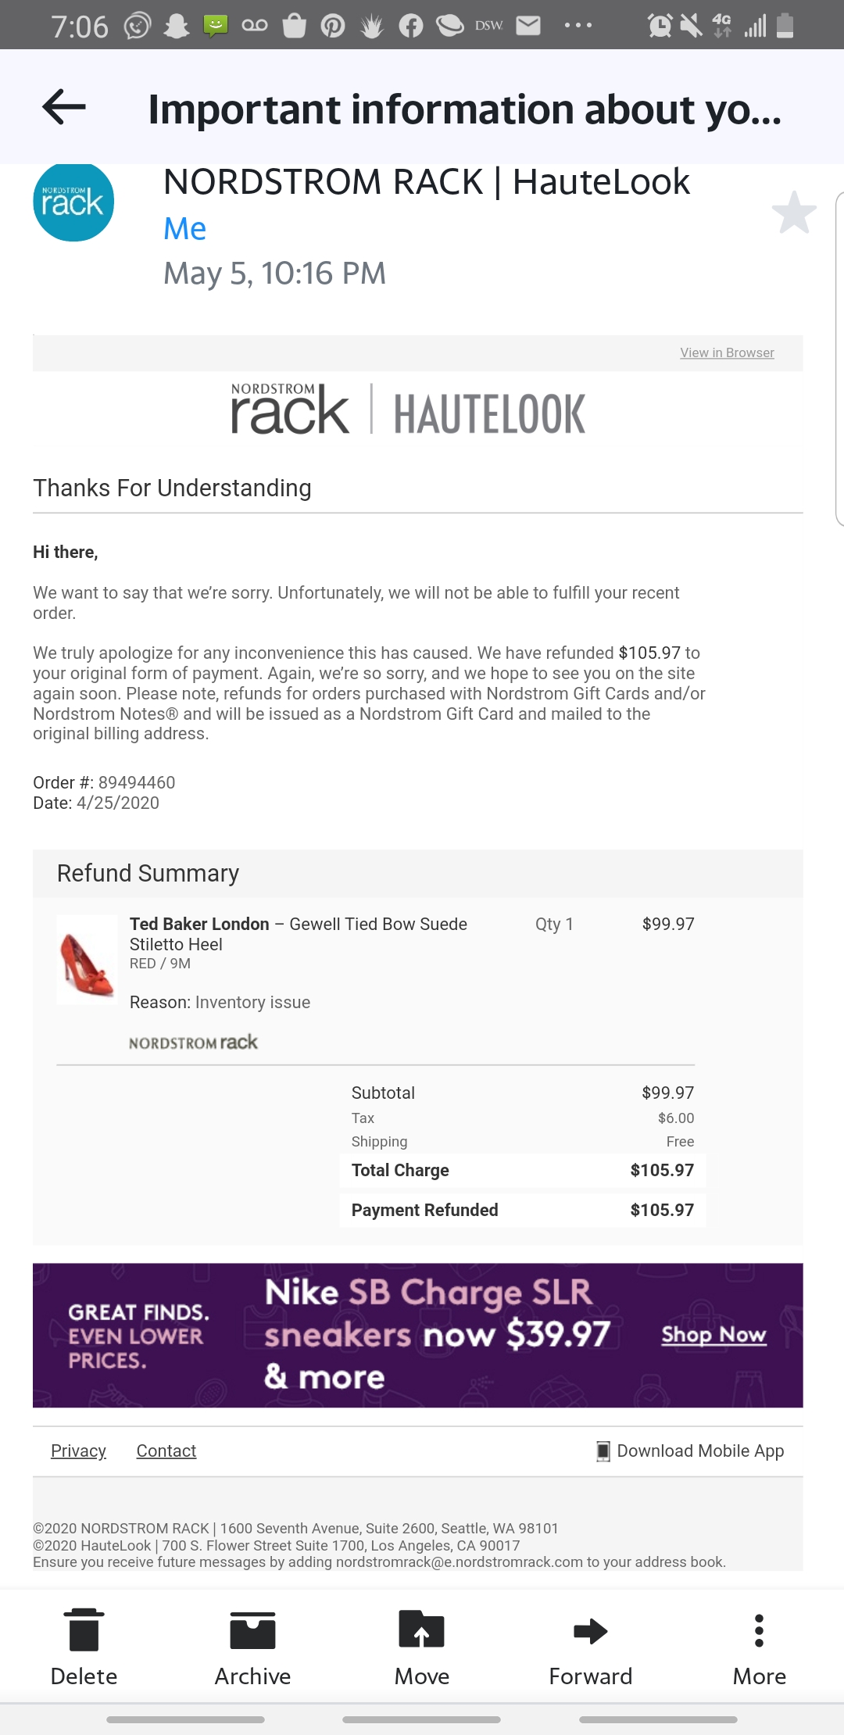Tap the back arrow icon
The width and height of the screenshot is (844, 1735).
[x=64, y=107]
